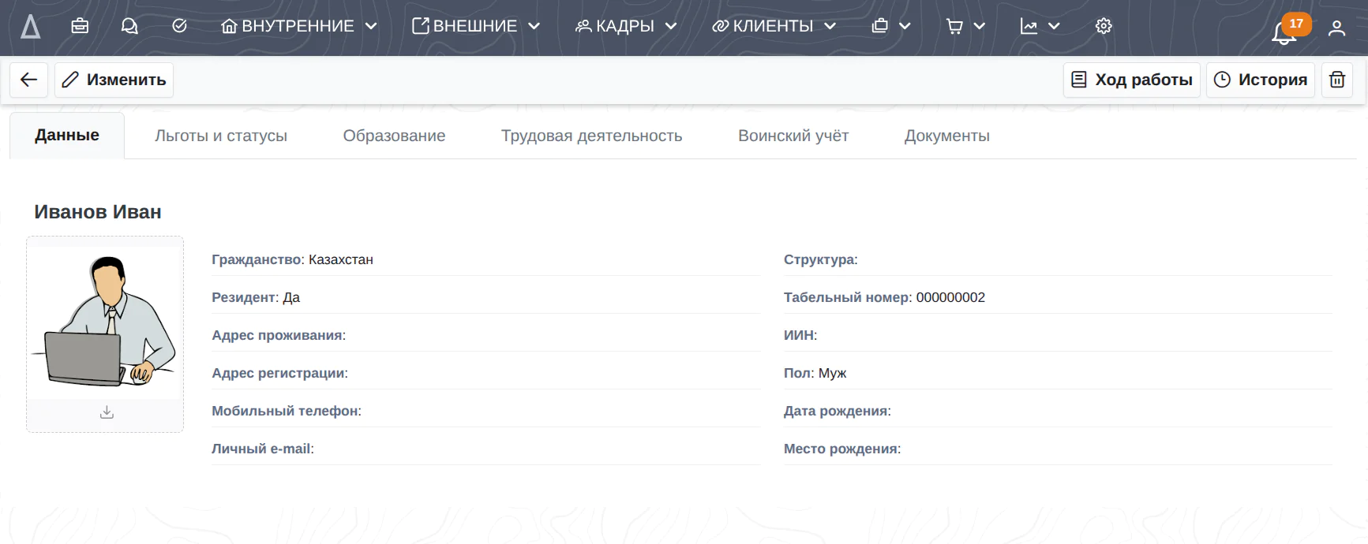Open settings gear icon
The image size is (1368, 544).
click(1104, 26)
